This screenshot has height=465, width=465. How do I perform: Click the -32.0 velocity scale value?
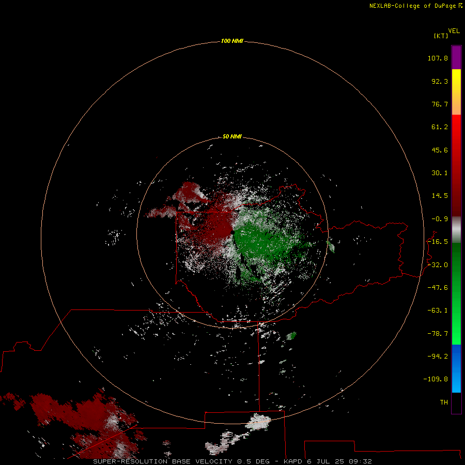(x=438, y=265)
